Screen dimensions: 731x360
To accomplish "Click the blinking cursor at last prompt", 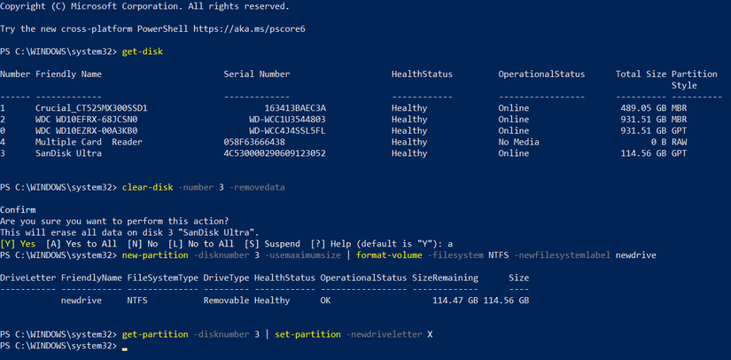I will point(125,347).
